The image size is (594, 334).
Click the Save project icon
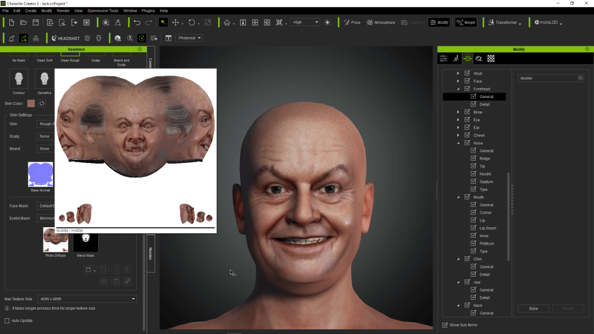[36, 23]
